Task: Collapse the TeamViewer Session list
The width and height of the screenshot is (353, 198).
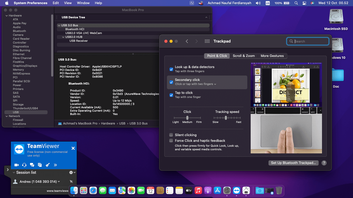Action: click(14, 172)
